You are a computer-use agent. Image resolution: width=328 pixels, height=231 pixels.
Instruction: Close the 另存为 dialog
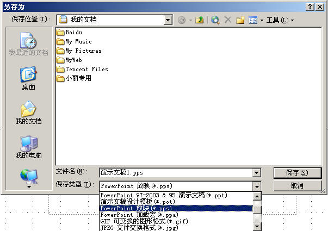(320, 7)
